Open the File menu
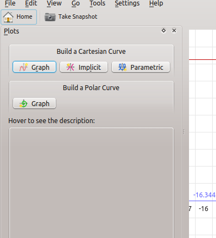The width and height of the screenshot is (216, 238). (10, 3)
